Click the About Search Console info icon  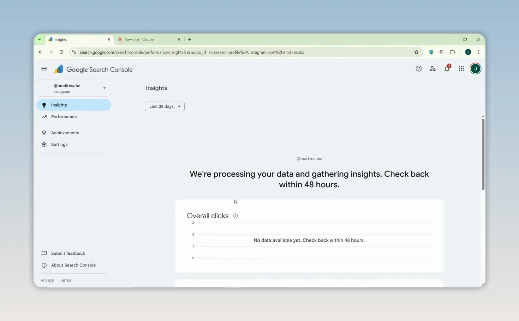pyautogui.click(x=44, y=265)
